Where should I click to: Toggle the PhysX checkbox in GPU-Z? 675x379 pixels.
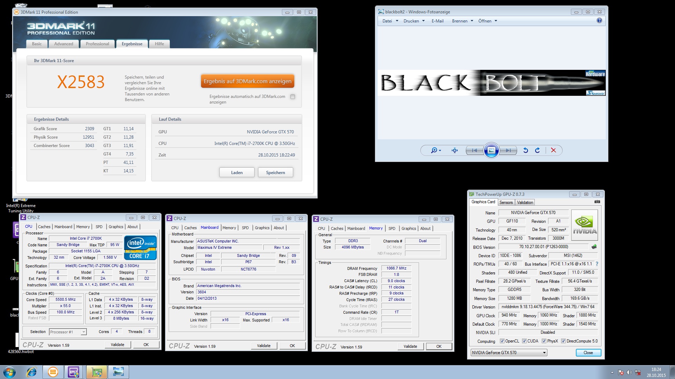544,341
